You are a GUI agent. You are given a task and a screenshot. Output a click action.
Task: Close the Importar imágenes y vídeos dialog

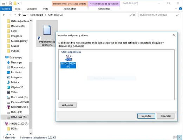174,35
